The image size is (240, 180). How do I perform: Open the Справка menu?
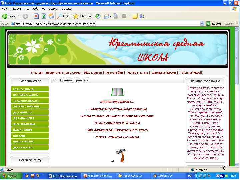66,9
